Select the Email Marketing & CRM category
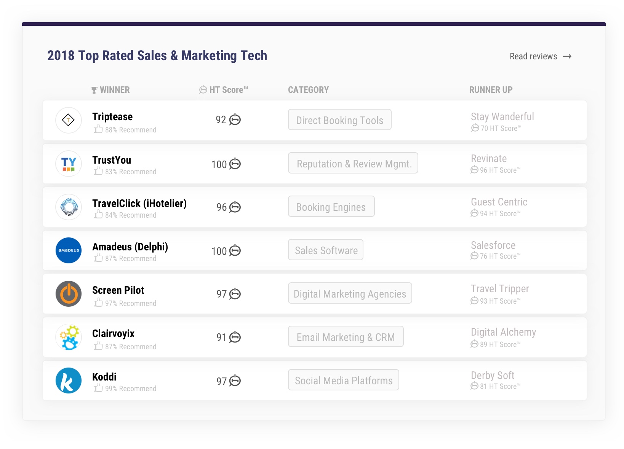 click(346, 336)
